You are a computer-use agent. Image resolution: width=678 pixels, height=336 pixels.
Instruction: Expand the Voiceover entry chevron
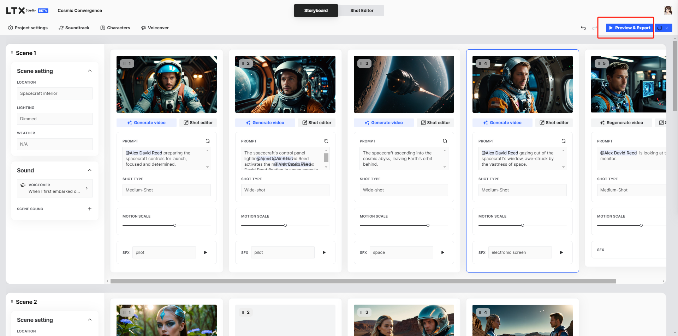point(87,188)
